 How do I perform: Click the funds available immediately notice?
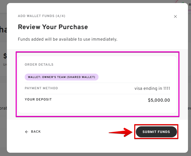click(68, 39)
